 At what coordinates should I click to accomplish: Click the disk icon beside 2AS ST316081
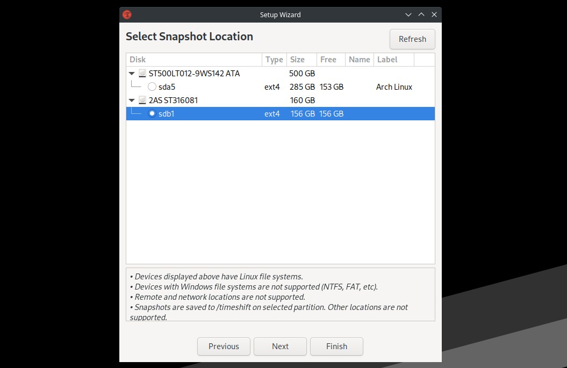pos(142,100)
